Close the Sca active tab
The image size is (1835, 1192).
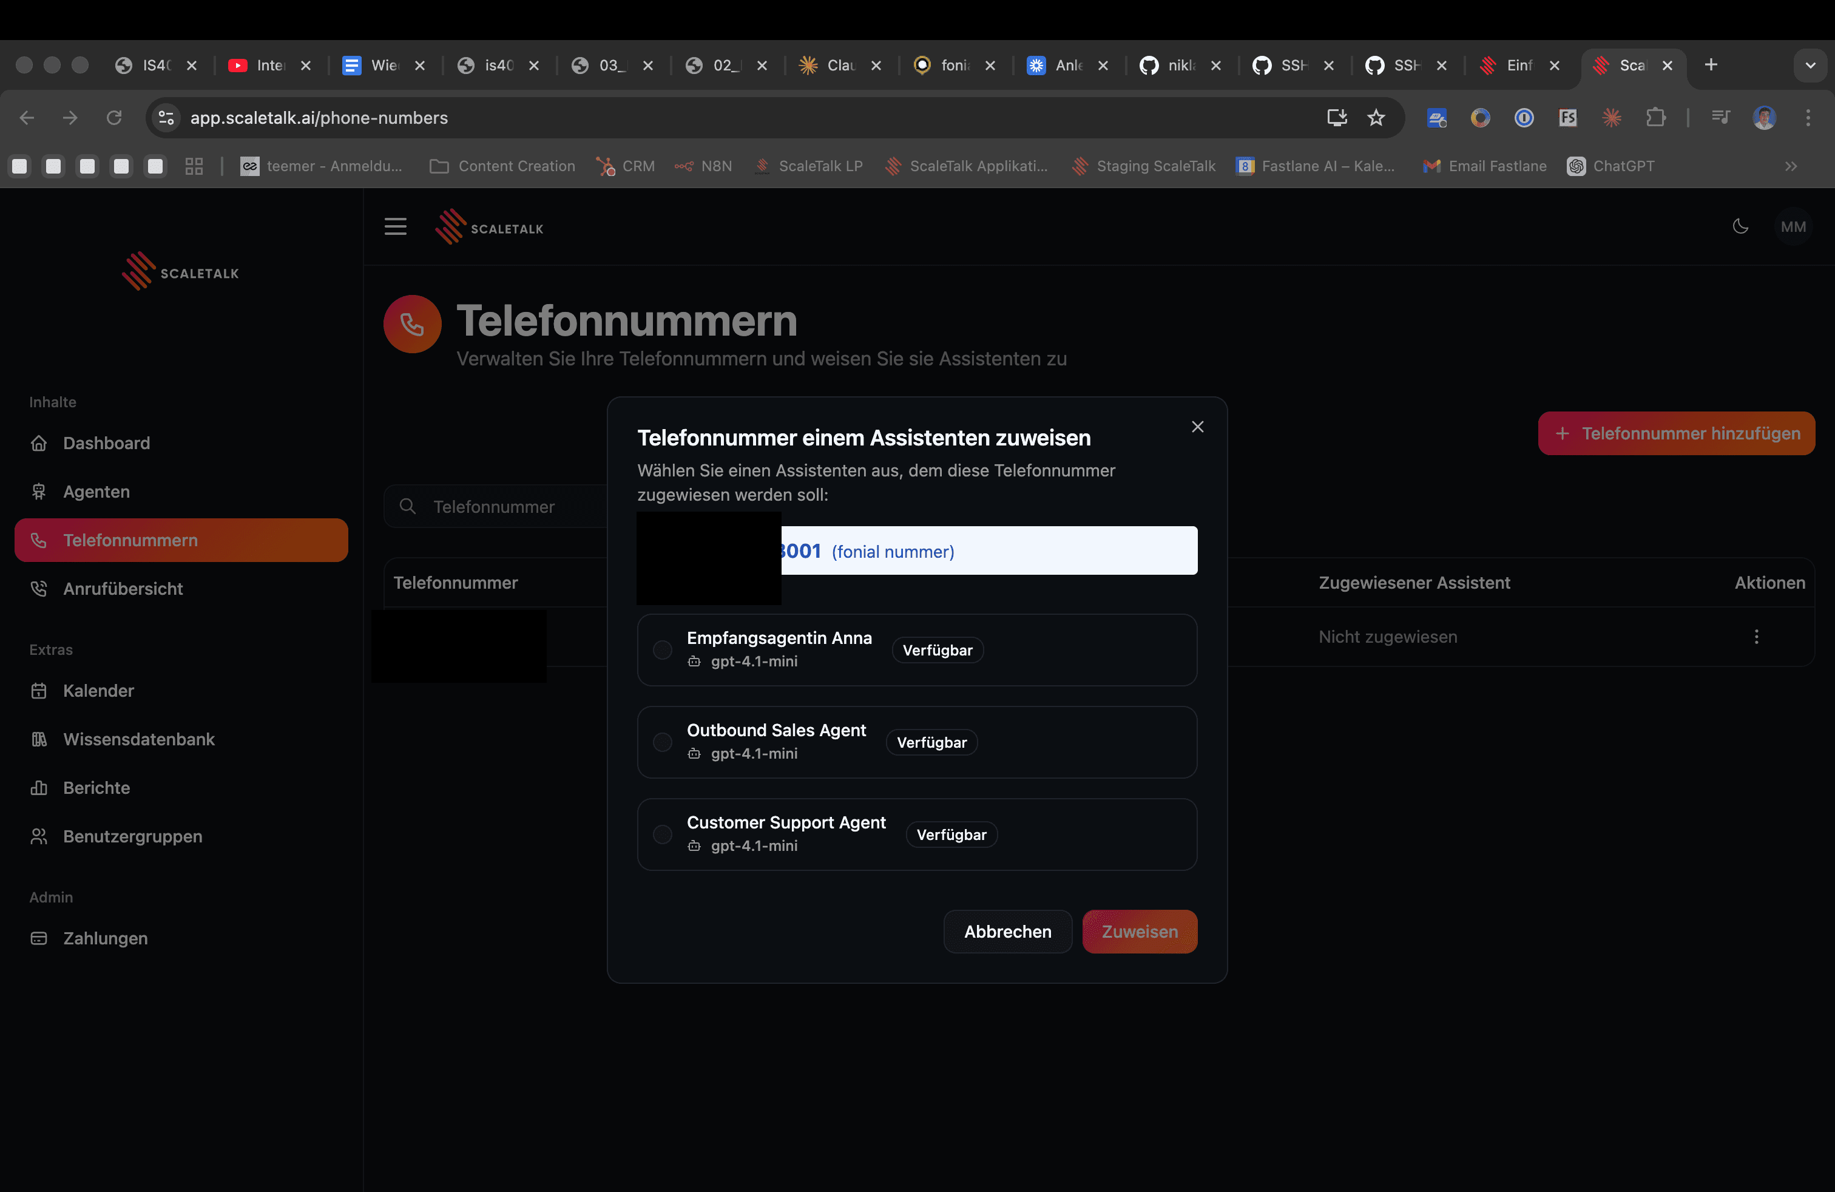coord(1668,66)
